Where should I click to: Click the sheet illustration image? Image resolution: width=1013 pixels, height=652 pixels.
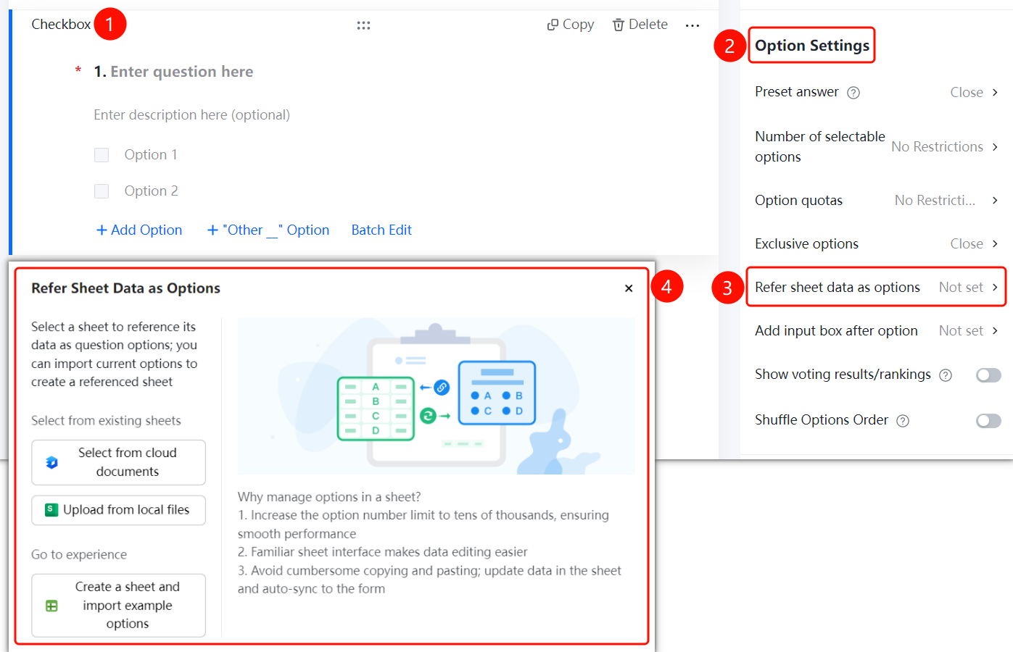point(436,396)
